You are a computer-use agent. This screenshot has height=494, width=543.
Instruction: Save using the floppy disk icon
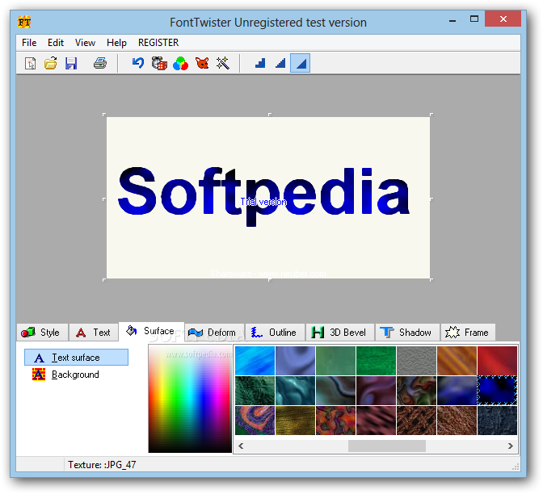[x=71, y=63]
